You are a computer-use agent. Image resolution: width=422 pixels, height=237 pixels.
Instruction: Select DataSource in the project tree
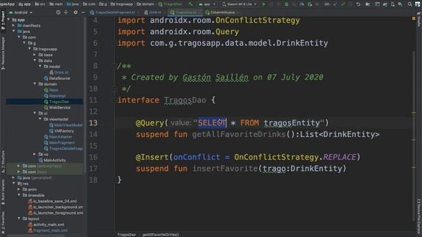tap(59, 78)
